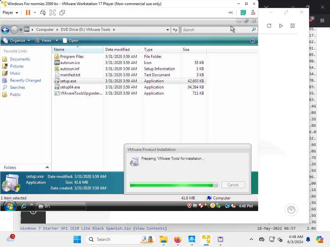Image resolution: width=330 pixels, height=247 pixels.
Task: Collapse the VMware toolbar with the double-chevron icon
Action: (x=231, y=13)
